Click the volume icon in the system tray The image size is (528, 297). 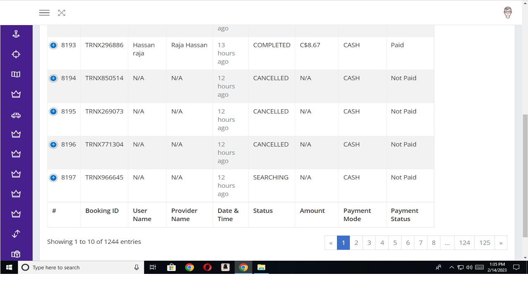(x=469, y=267)
